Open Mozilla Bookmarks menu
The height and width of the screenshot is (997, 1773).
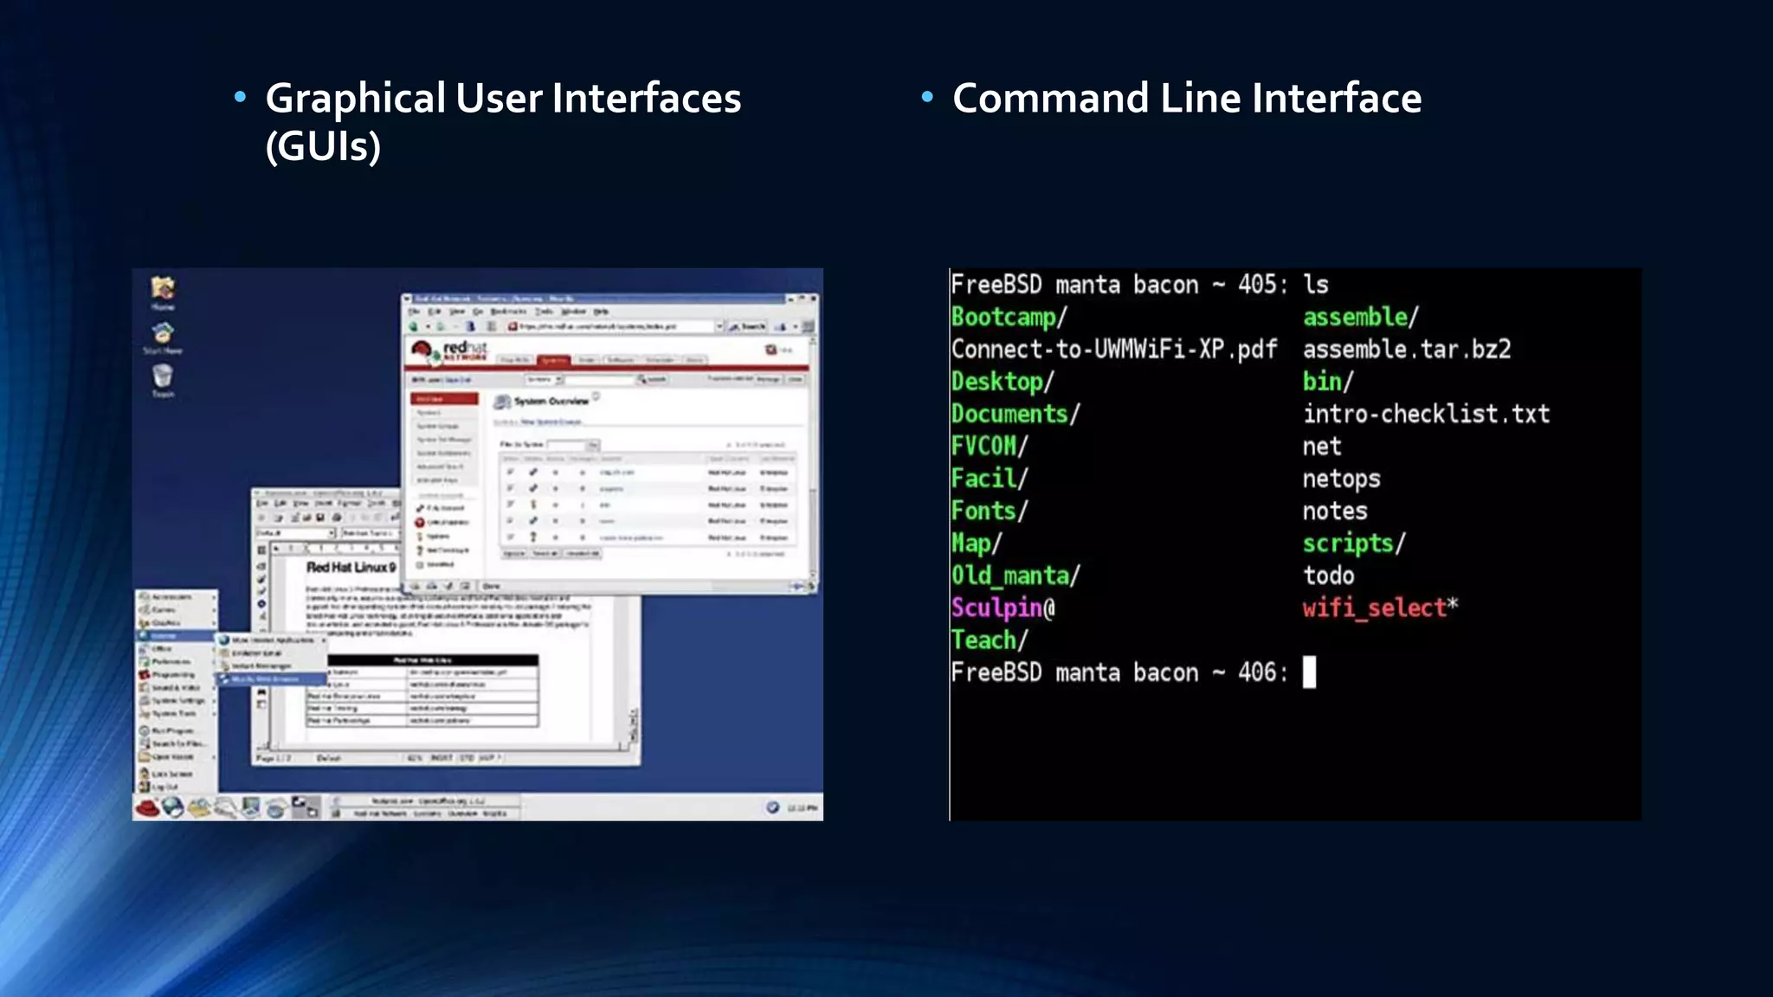[507, 311]
